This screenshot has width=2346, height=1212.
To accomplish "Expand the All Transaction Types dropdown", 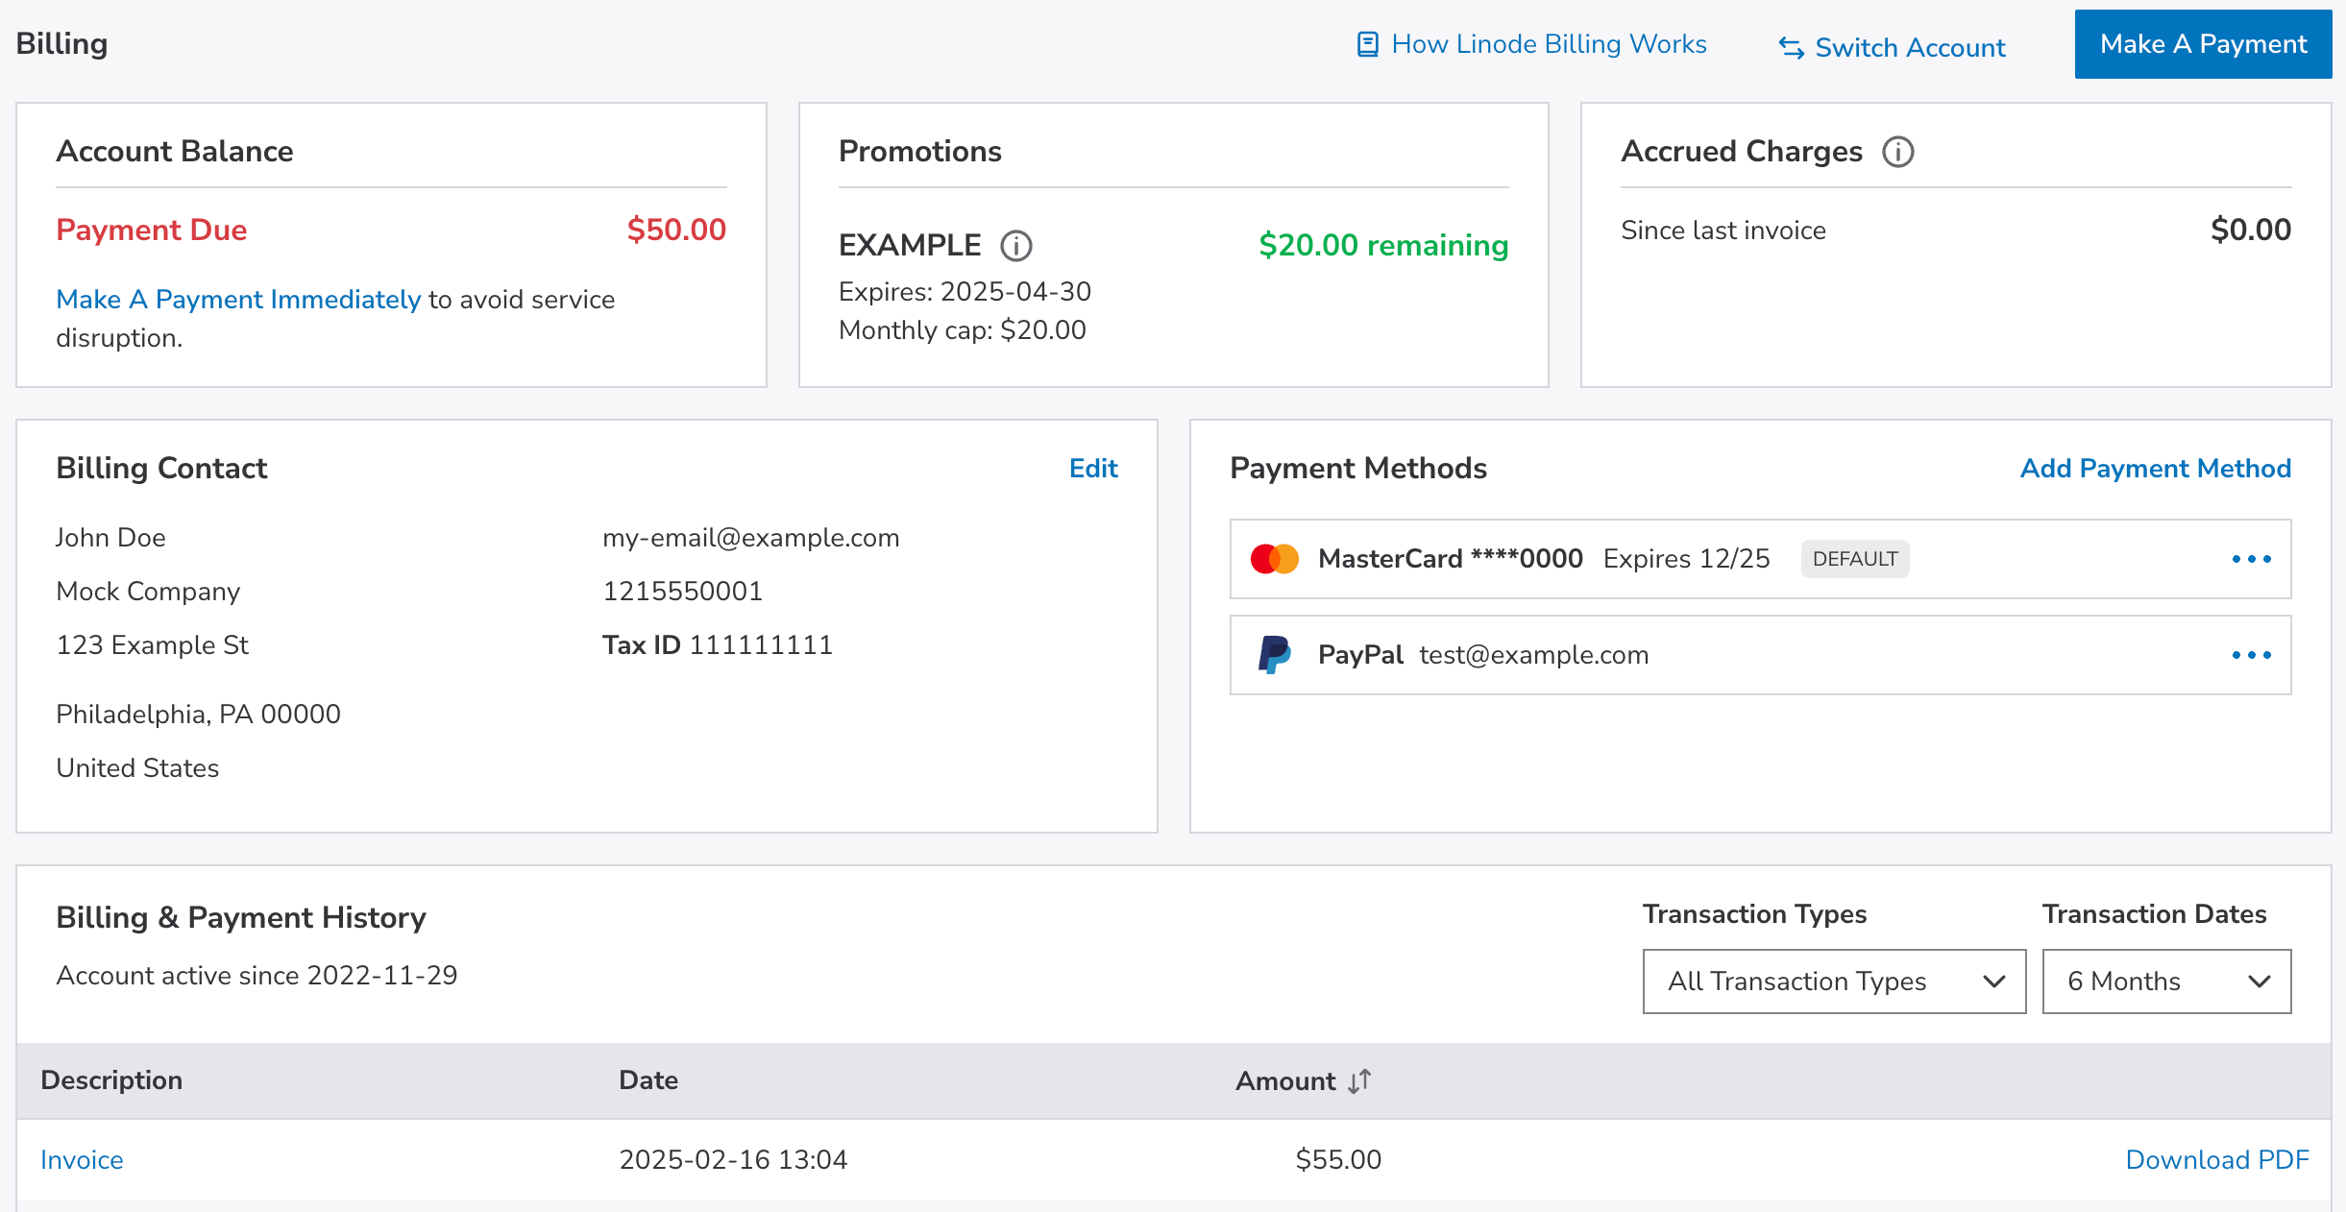I will pyautogui.click(x=1833, y=982).
